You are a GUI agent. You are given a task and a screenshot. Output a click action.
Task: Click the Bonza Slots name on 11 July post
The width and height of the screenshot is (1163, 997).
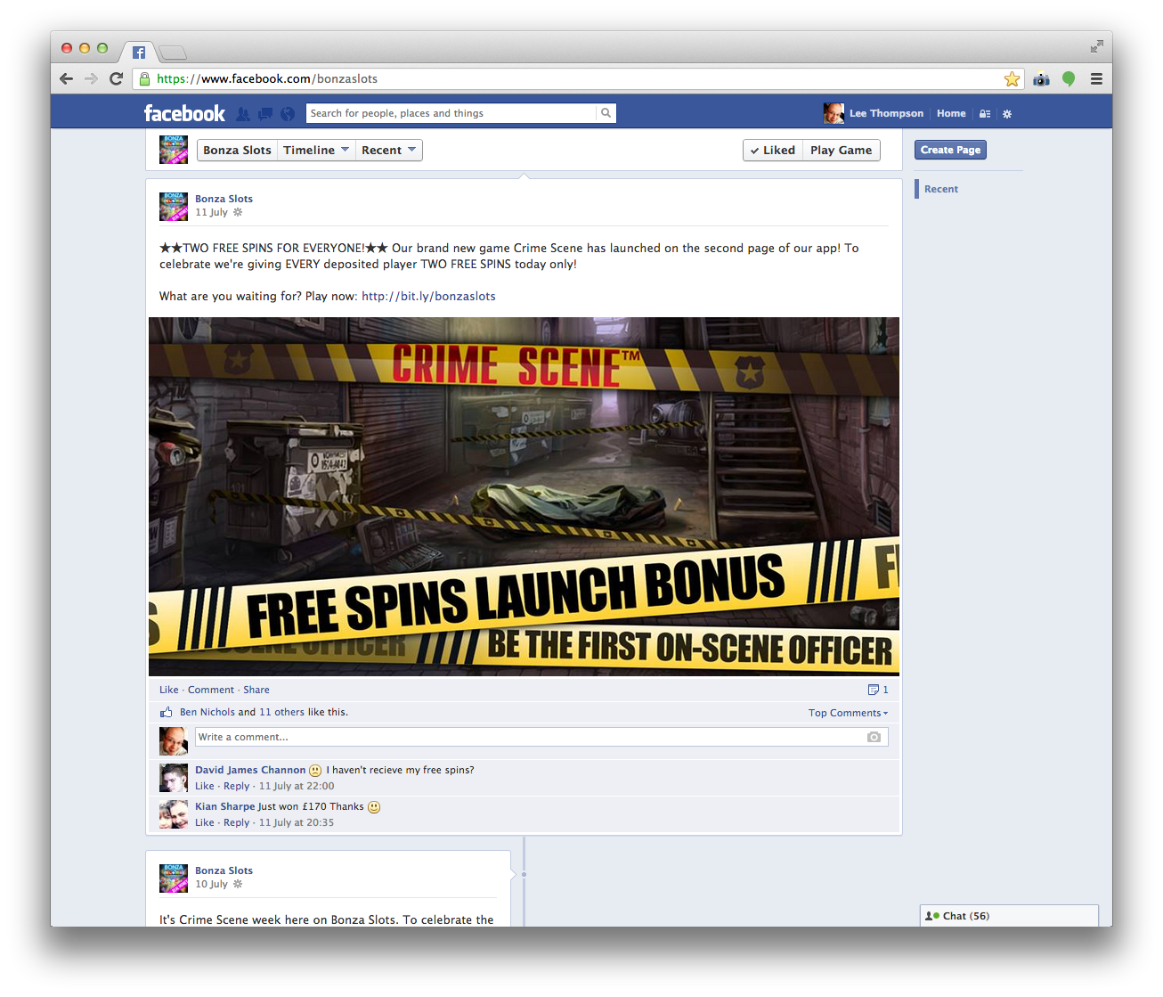[224, 199]
